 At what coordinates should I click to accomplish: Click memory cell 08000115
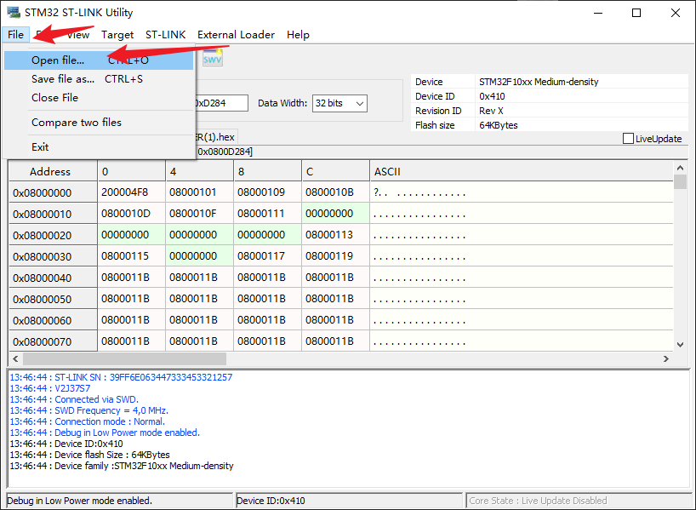tap(131, 256)
